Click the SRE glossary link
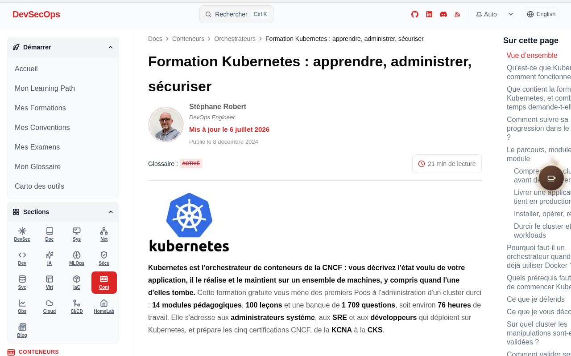This screenshot has height=356, width=571. [x=339, y=318]
